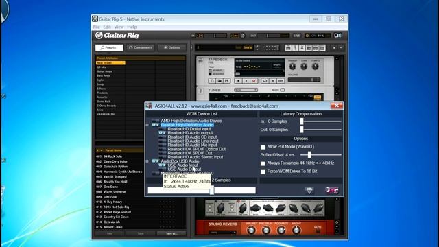Toggle AudioBox USB Audio power button
This screenshot has width=439, height=247.
[x=156, y=161]
